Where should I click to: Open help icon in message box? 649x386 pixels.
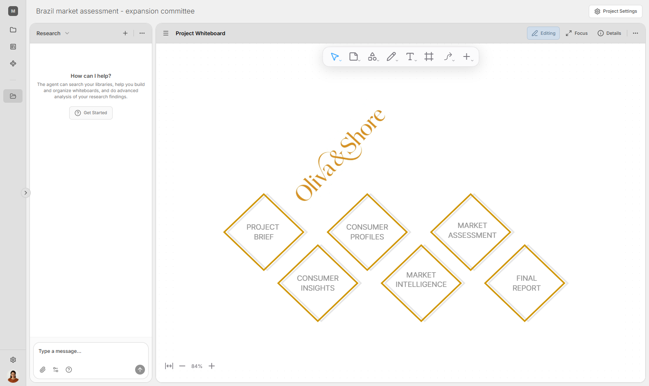(x=69, y=370)
